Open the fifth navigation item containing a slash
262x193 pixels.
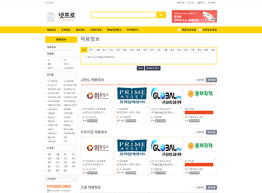pyautogui.click(x=115, y=30)
